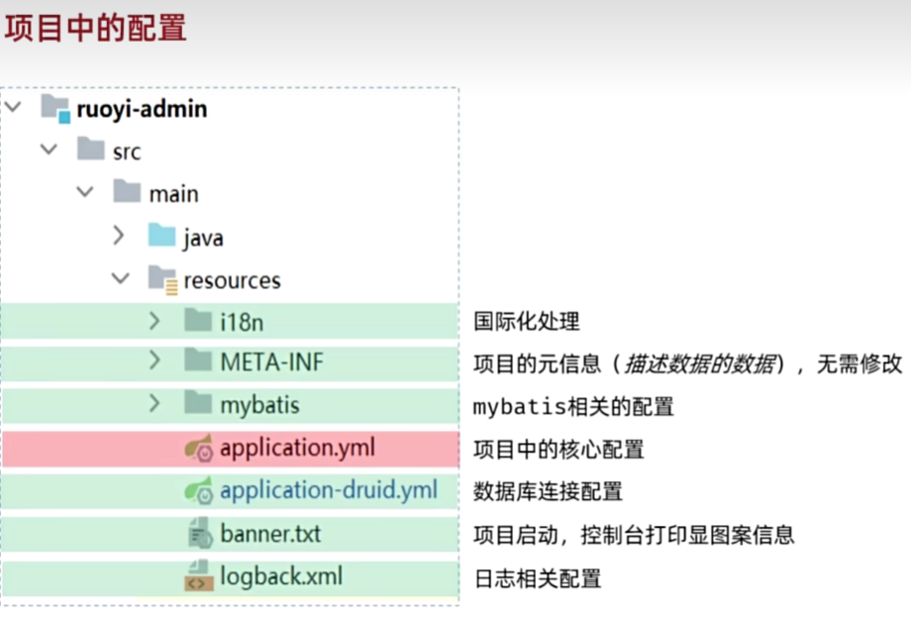
Task: Open the application-druid.yml file name
Action: point(329,490)
